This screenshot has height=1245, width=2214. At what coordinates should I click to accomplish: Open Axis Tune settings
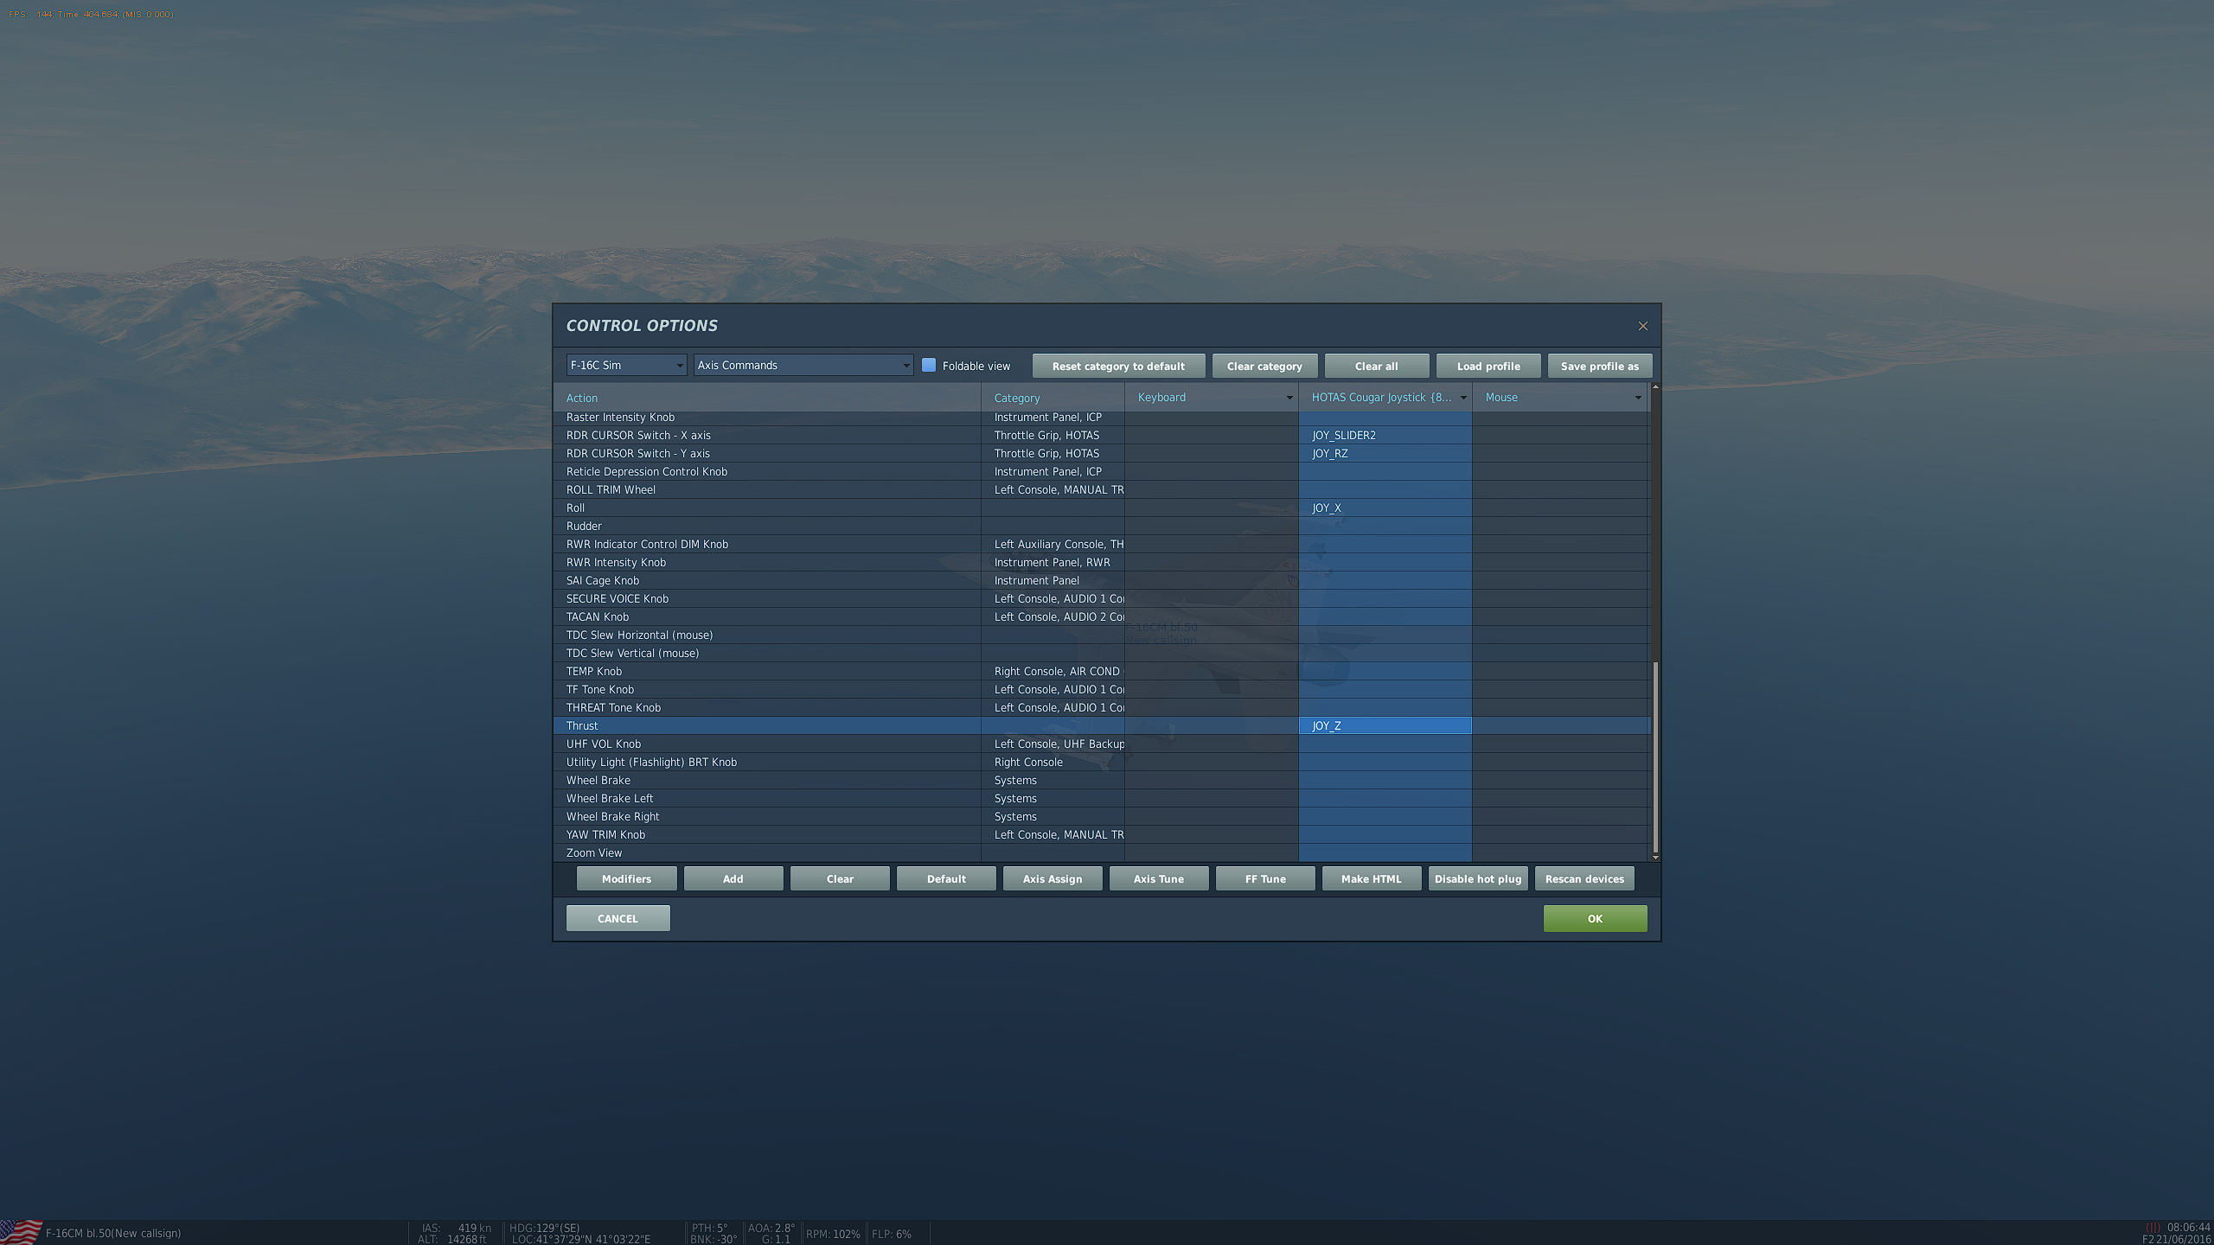(1159, 878)
